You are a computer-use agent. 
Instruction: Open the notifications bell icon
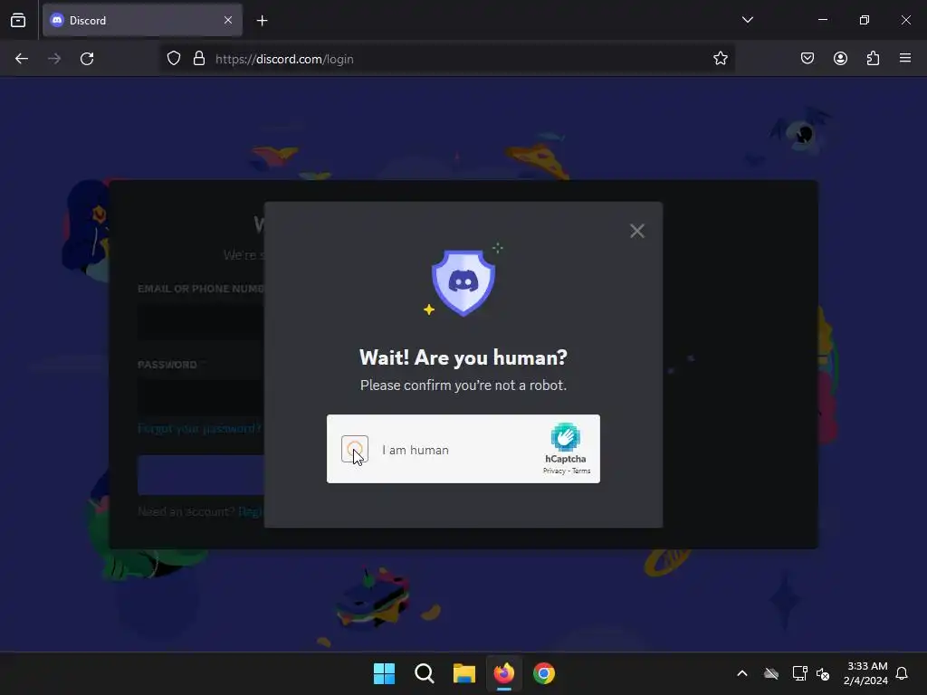902,673
